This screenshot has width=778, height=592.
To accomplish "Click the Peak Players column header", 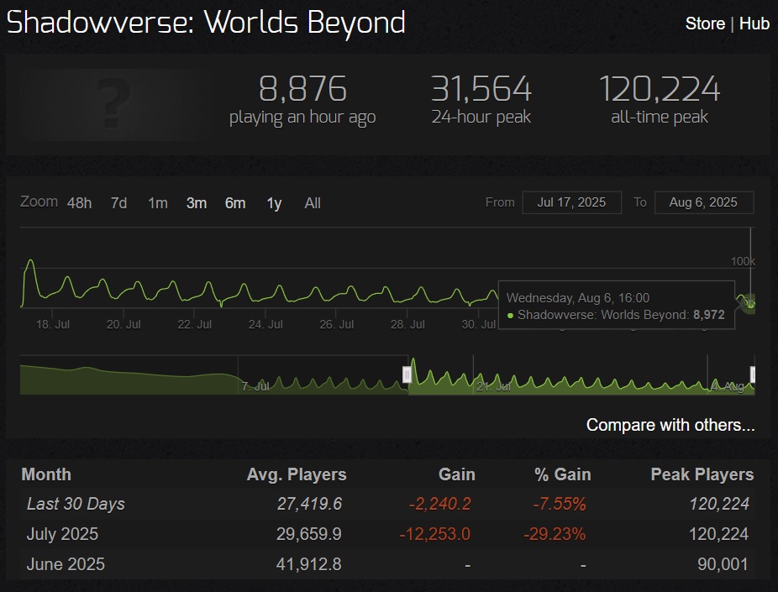I will pyautogui.click(x=702, y=474).
